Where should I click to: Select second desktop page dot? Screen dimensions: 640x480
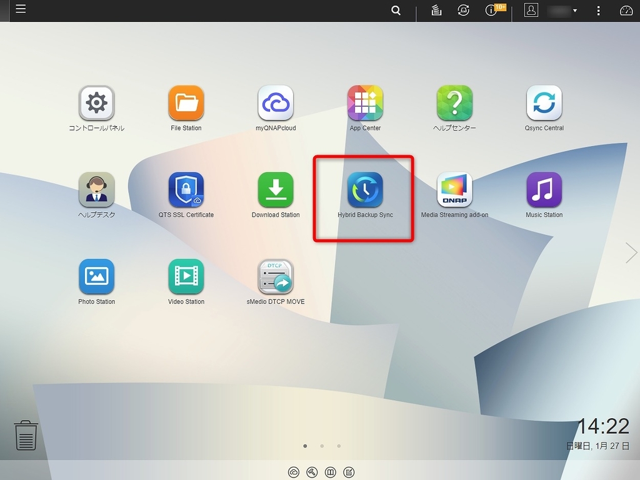(322, 446)
